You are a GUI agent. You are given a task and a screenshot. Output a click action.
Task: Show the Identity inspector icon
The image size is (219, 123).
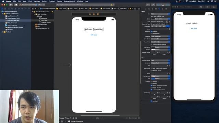point(156,9)
